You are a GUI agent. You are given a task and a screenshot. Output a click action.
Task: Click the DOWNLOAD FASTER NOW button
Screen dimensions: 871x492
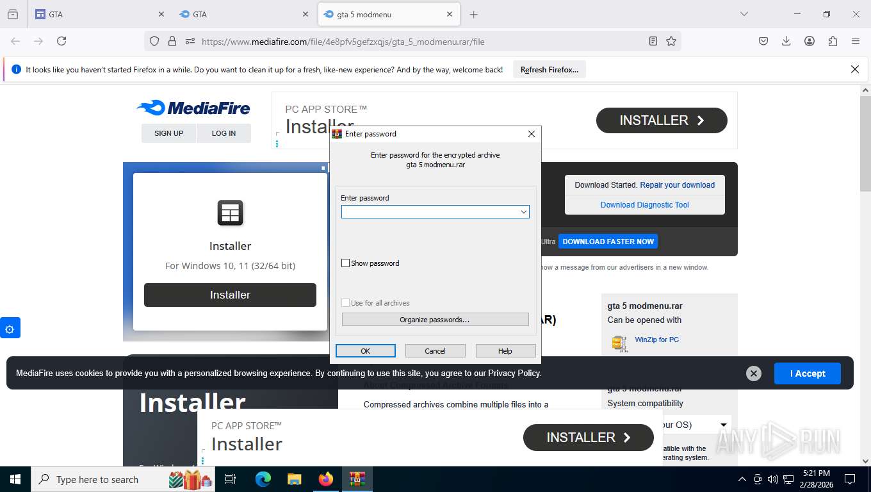[608, 242]
